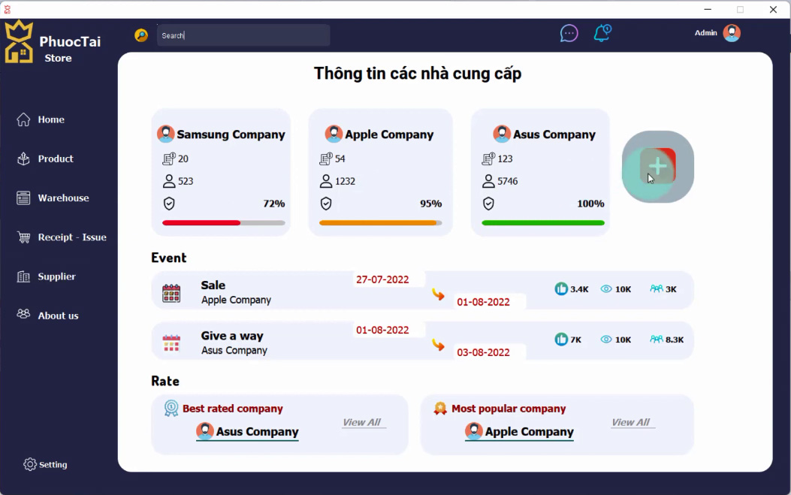
Task: Select the Samsung Company card title
Action: [231, 134]
